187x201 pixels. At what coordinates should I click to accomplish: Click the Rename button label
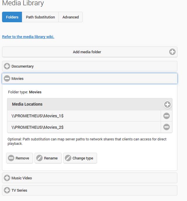(x=51, y=158)
